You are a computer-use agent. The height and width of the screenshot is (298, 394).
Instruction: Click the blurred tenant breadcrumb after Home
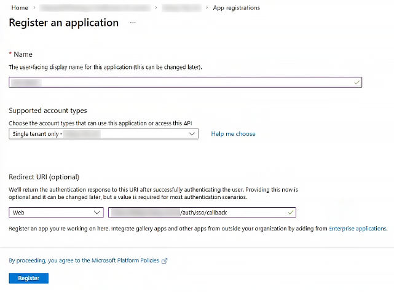[95, 8]
